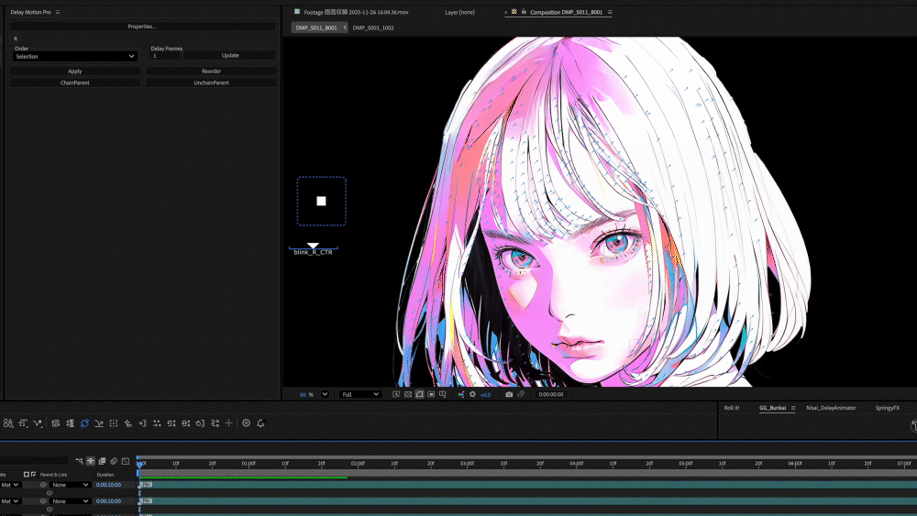Screen dimensions: 917x516
Task: Click the white blink_R_CTR slider control square
Action: (x=321, y=201)
